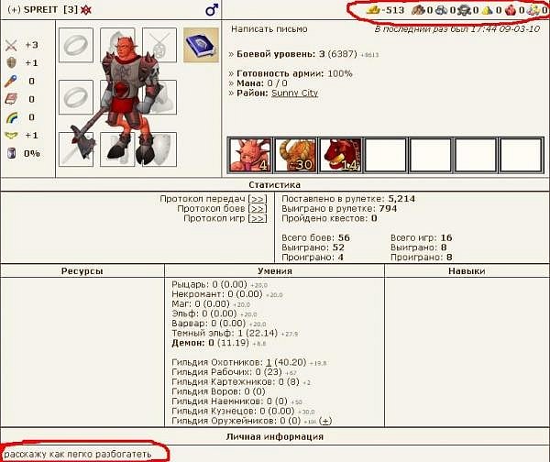Click the male gender symbol icon
550x462 pixels.
[x=212, y=10]
